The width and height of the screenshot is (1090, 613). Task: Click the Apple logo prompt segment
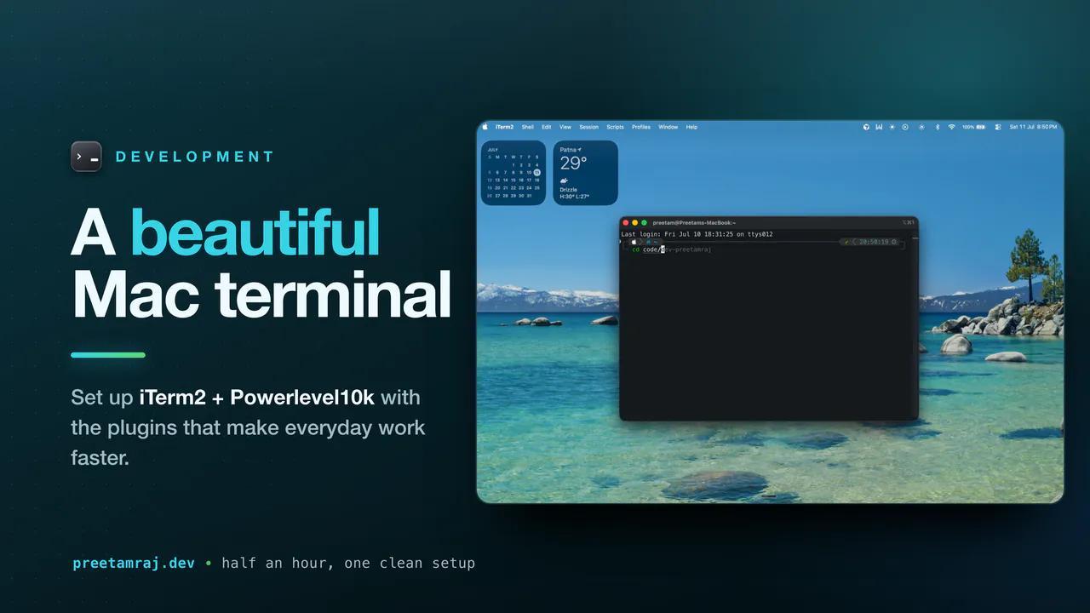click(x=634, y=242)
